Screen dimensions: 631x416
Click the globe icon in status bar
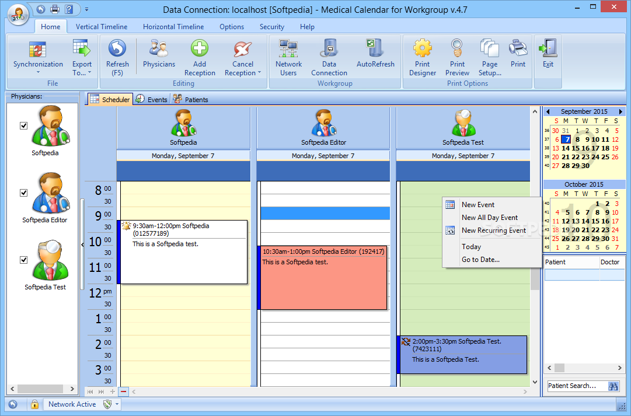coord(13,404)
